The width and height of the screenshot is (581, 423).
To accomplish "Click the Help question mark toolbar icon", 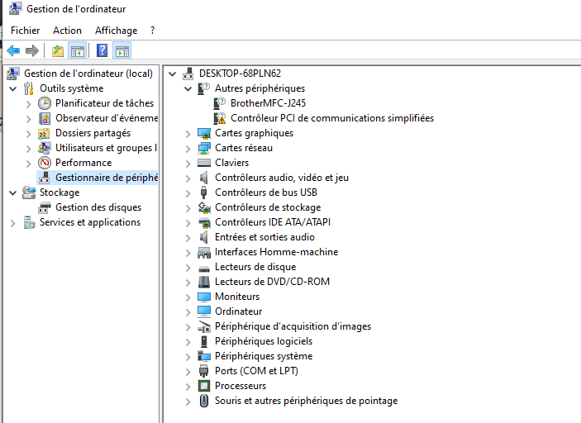I will pyautogui.click(x=102, y=50).
